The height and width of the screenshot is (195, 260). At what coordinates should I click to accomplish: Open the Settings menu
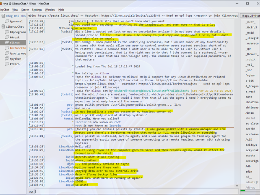point(37,9)
